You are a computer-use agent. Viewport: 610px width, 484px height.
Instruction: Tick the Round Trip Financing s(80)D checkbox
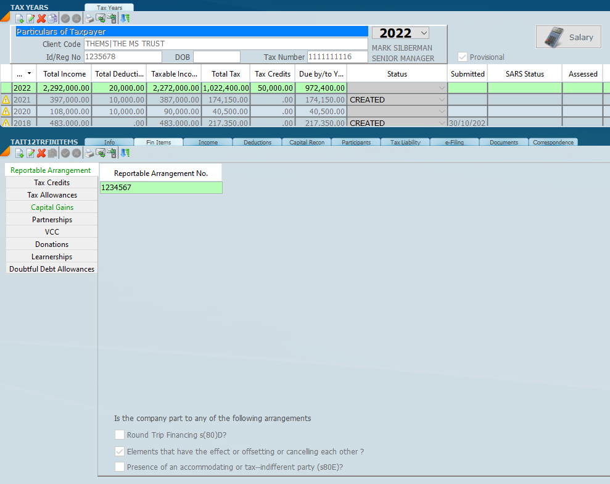coord(120,435)
